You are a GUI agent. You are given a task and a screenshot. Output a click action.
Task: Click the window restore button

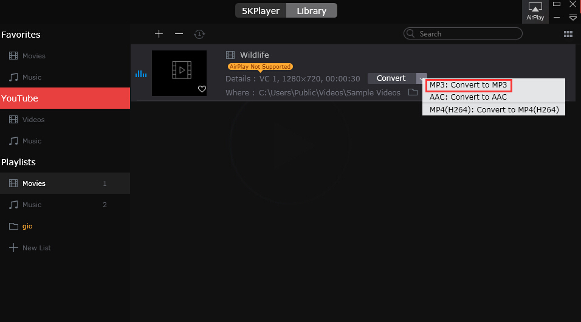click(x=557, y=4)
